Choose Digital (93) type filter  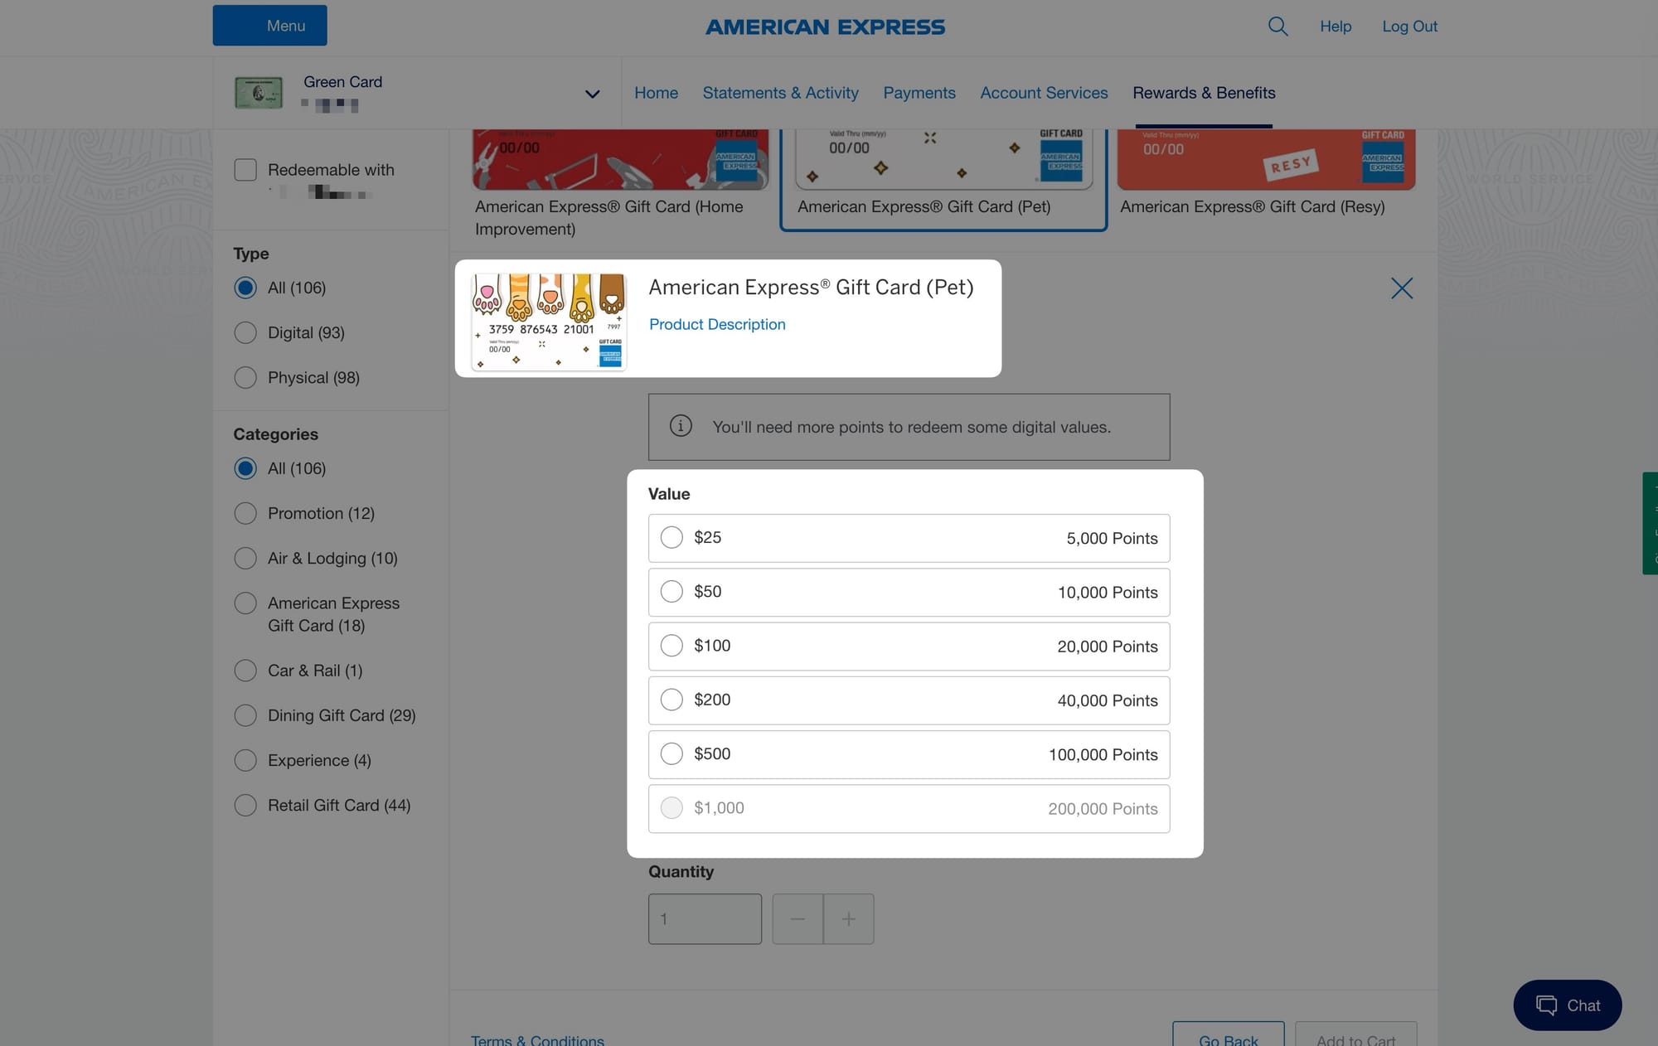[245, 332]
